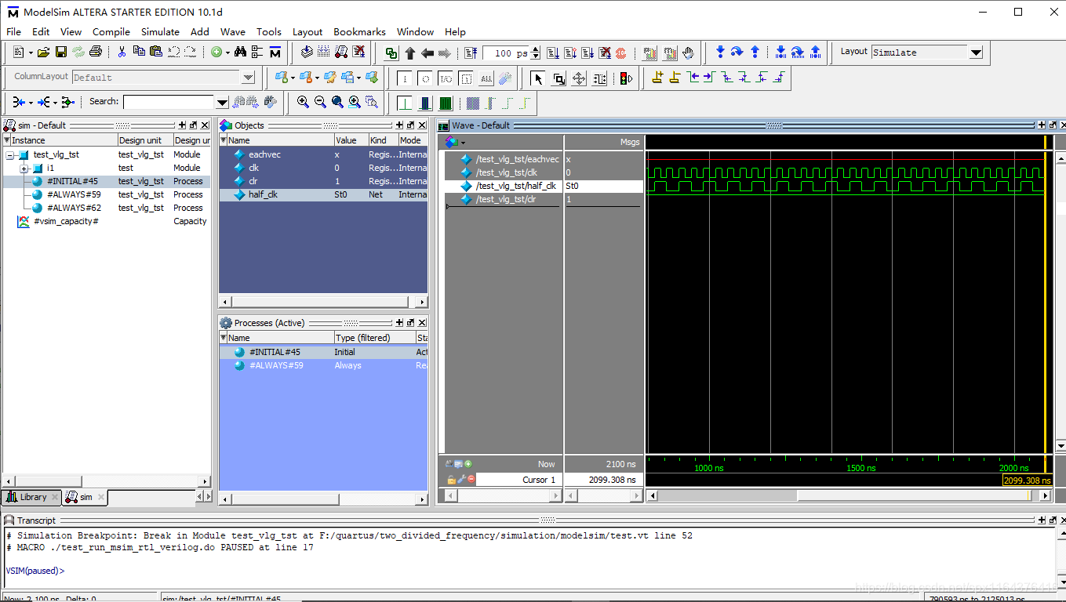Viewport: 1066px width, 602px height.
Task: Click the VSIM(paused)> transcript prompt
Action: [x=35, y=571]
